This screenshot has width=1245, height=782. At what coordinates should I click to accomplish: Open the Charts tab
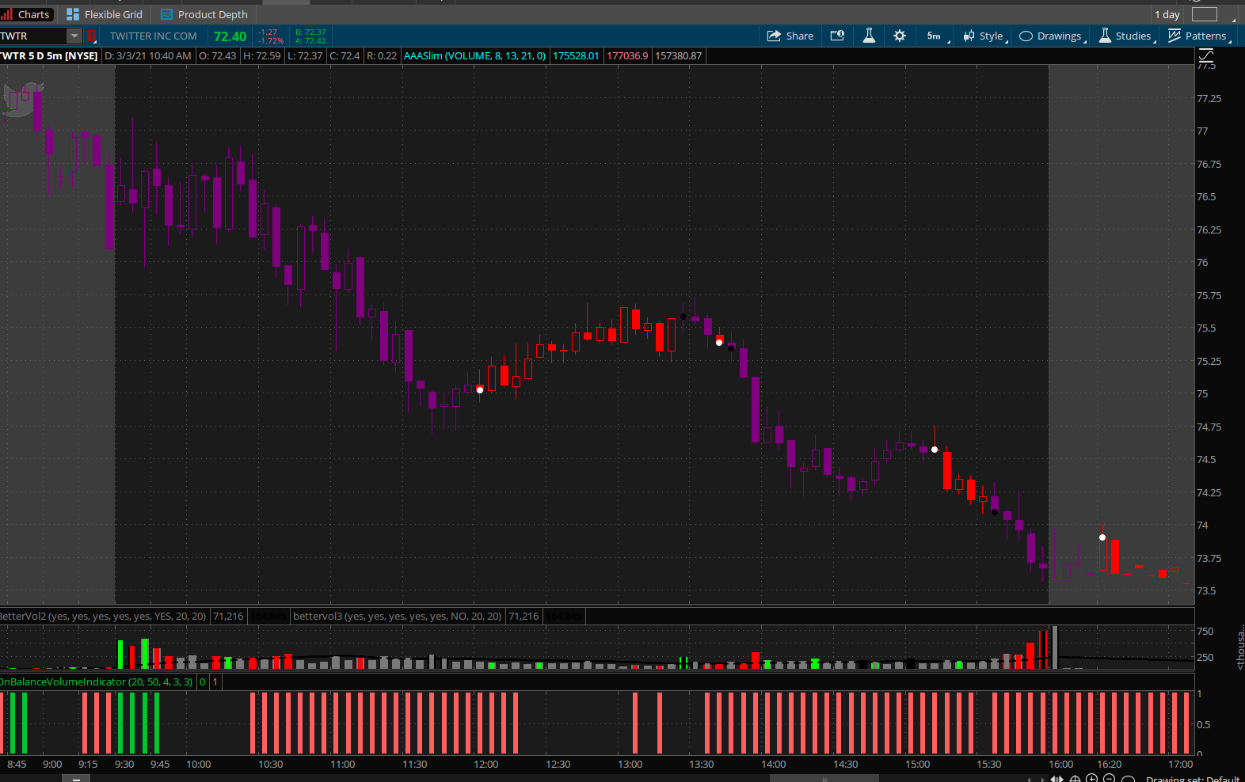click(x=26, y=14)
